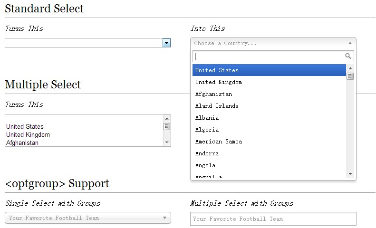Focus the country search text field
Image resolution: width=376 pixels, height=228 pixels.
269,56
